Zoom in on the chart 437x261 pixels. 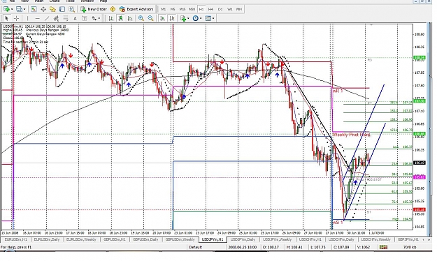[x=141, y=18]
